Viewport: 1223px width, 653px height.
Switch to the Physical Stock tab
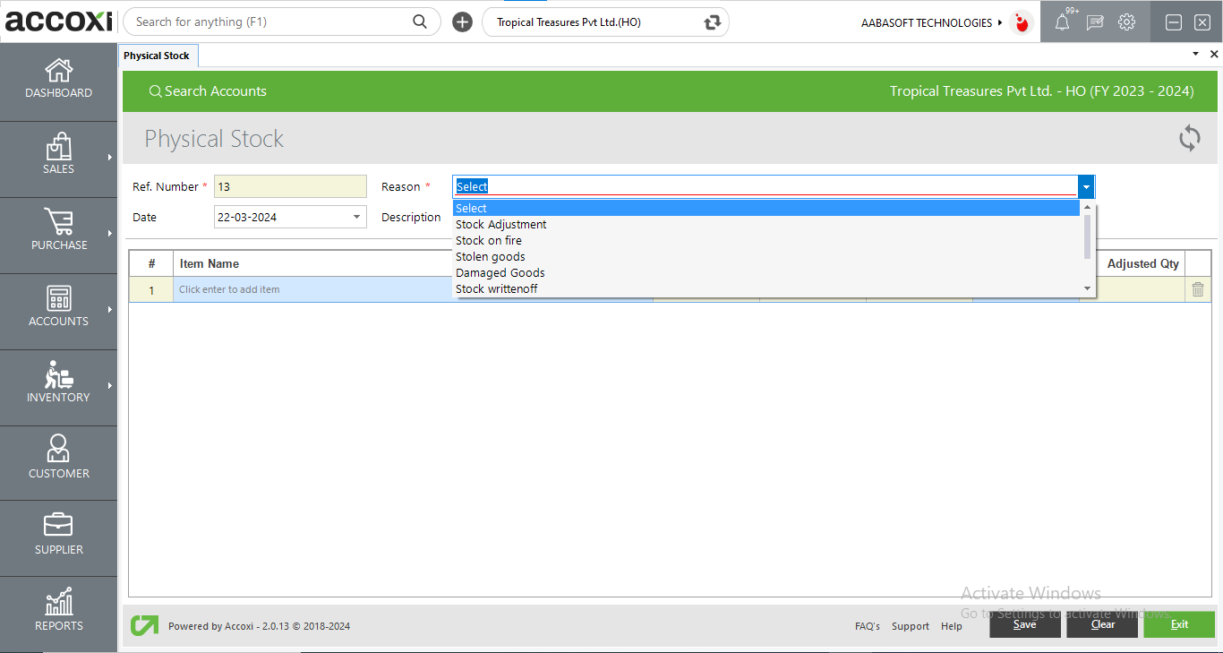pos(157,56)
